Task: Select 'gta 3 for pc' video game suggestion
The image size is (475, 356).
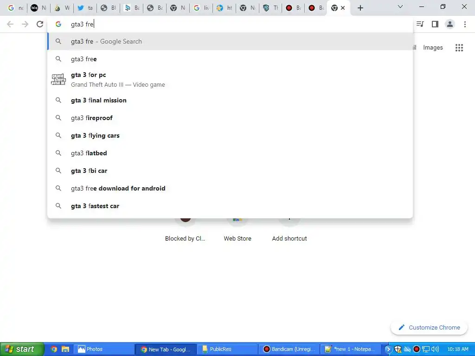Action: point(230,80)
